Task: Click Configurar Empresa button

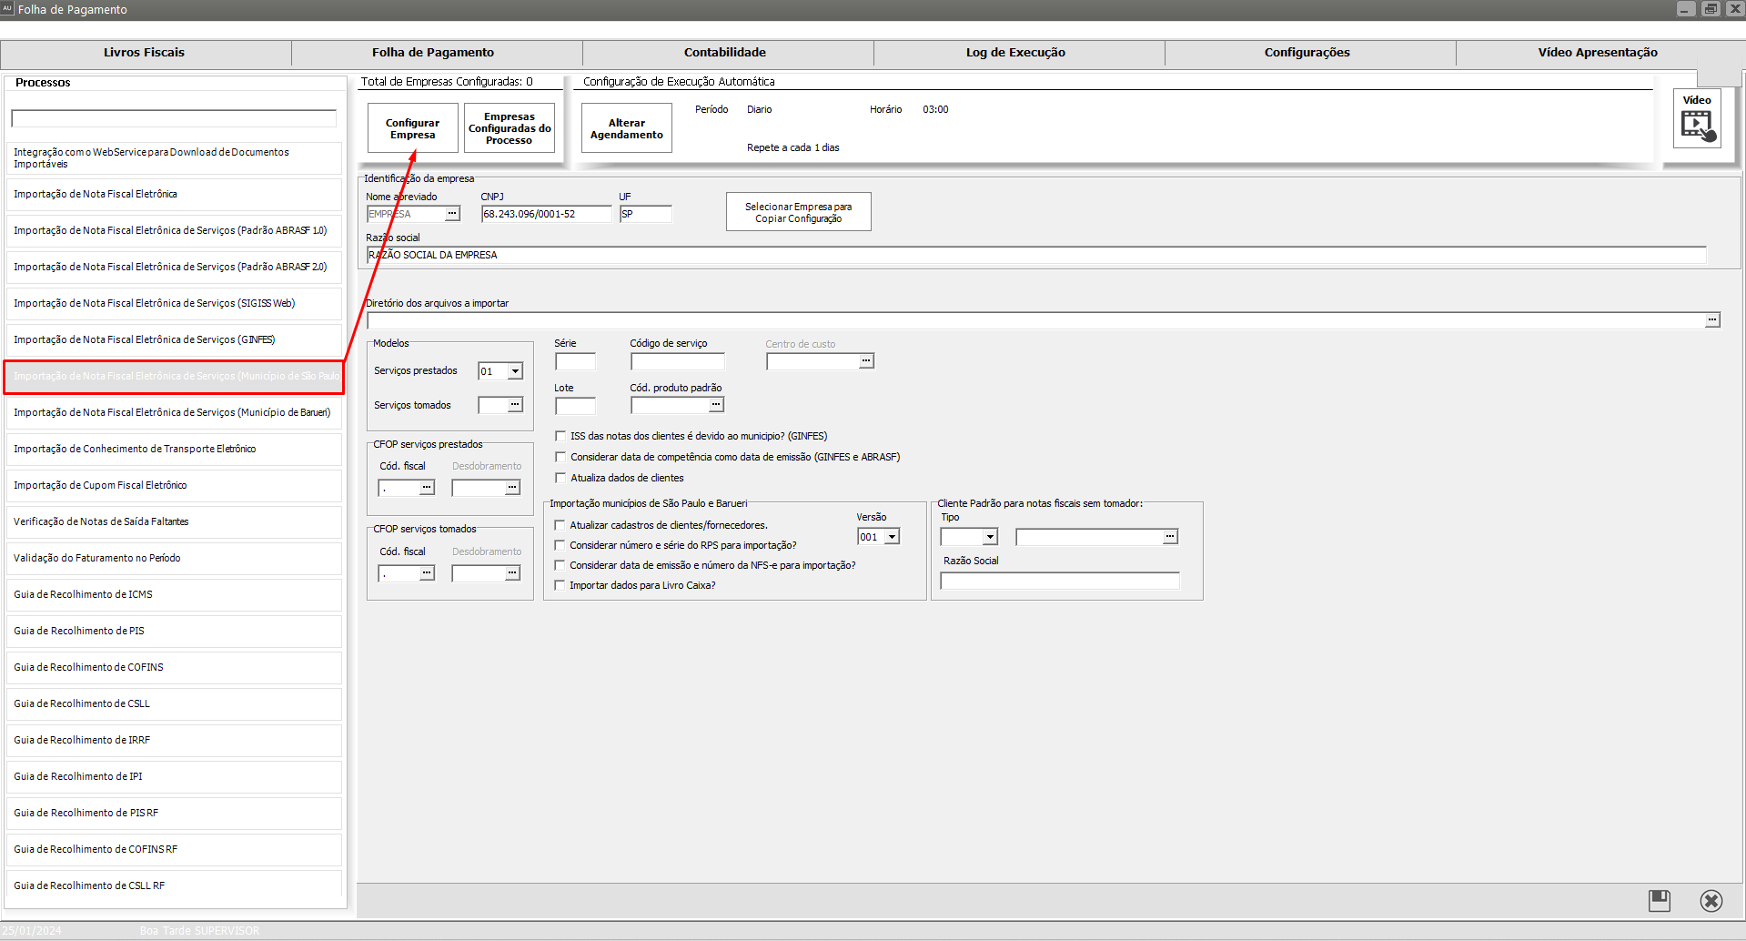Action: [x=413, y=128]
